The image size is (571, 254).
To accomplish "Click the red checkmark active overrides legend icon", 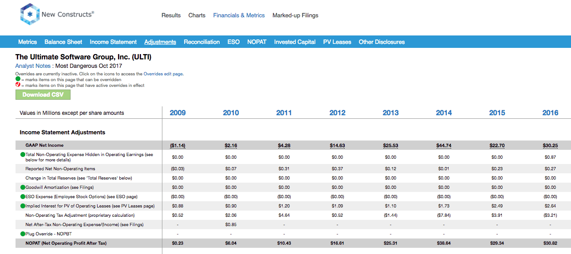I will coord(18,85).
